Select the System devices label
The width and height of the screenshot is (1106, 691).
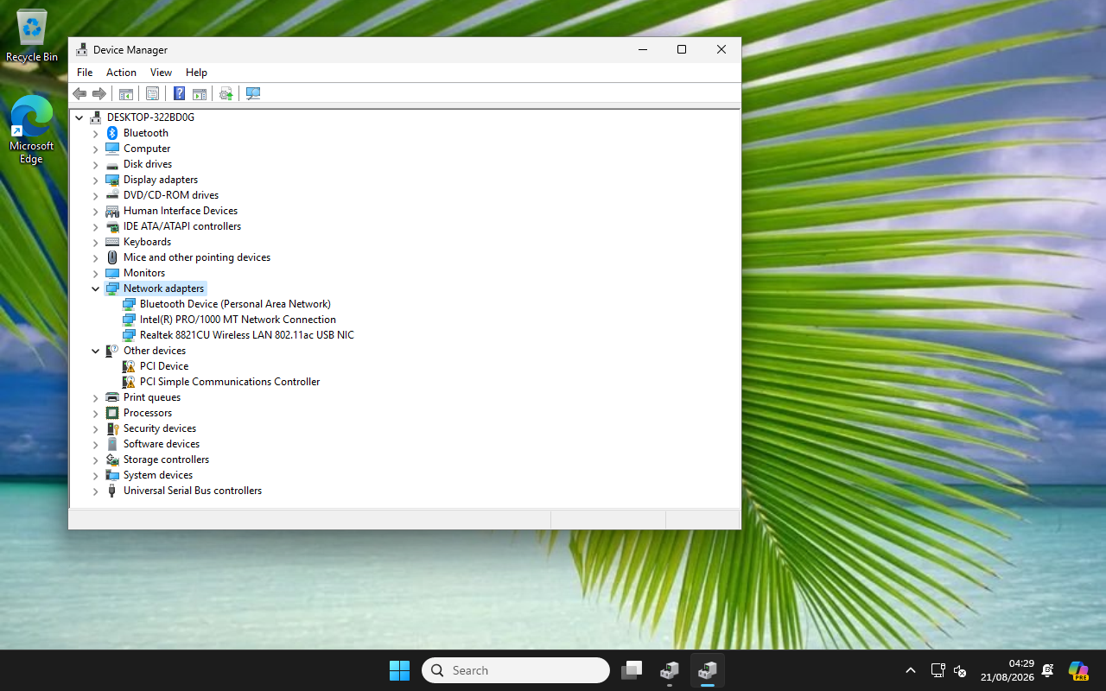click(158, 475)
